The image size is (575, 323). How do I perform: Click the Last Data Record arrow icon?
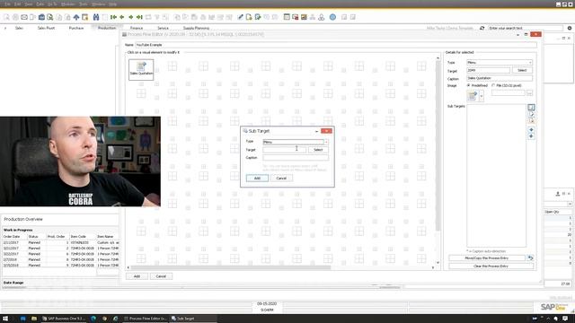tap(139, 17)
